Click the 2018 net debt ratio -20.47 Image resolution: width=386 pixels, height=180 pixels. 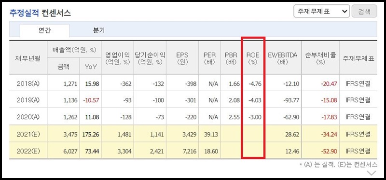[329, 83]
